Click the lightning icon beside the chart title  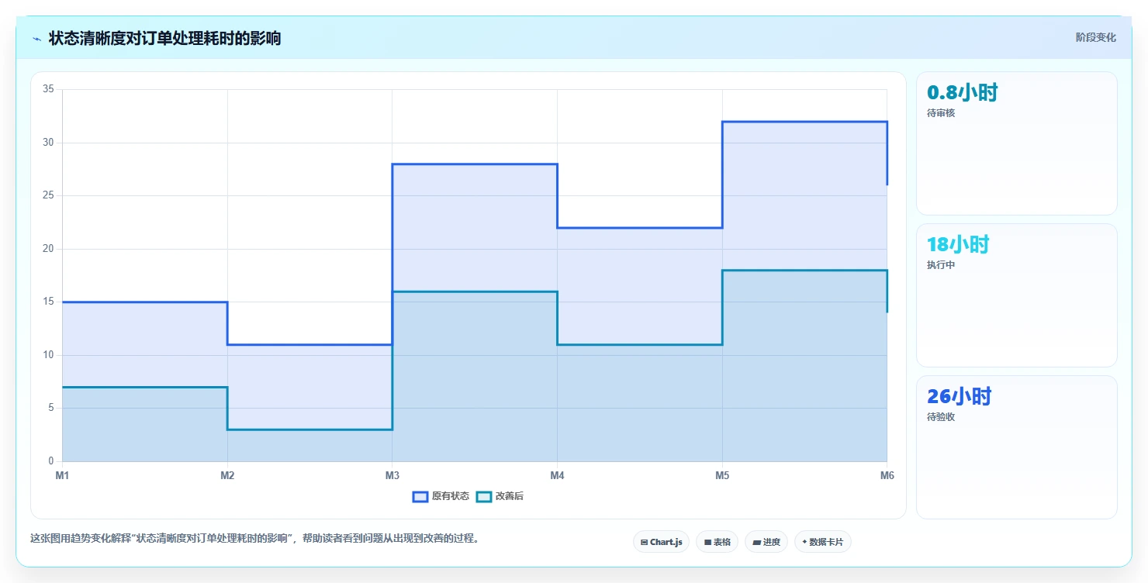click(36, 38)
